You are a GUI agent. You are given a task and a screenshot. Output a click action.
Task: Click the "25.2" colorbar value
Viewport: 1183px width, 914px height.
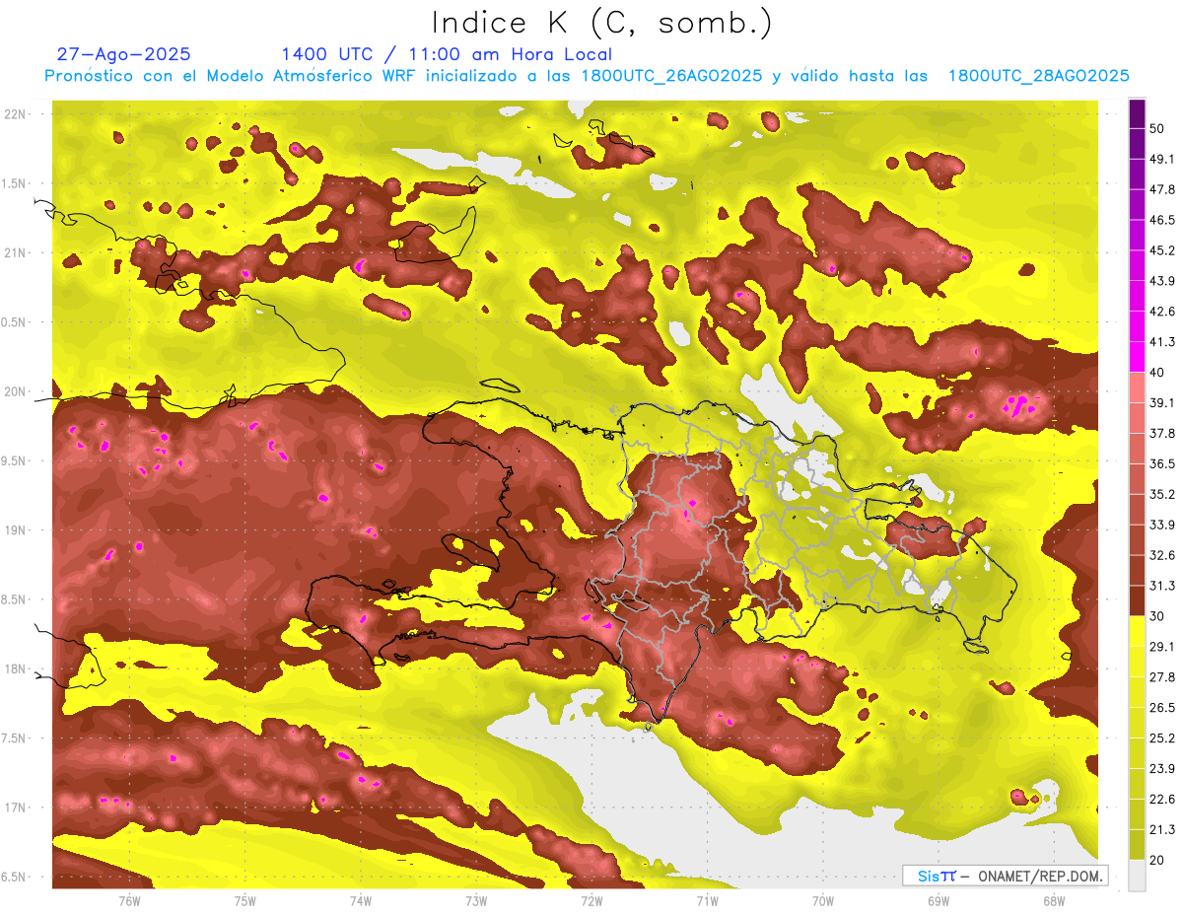pos(1162,738)
